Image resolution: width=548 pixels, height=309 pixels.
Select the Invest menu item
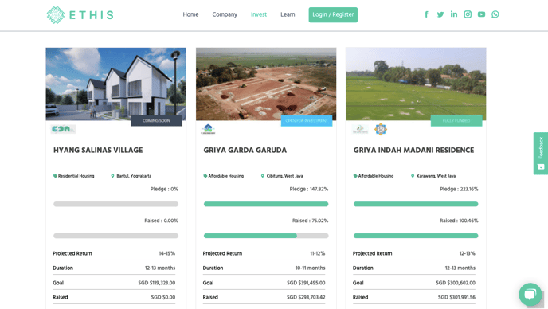[259, 14]
